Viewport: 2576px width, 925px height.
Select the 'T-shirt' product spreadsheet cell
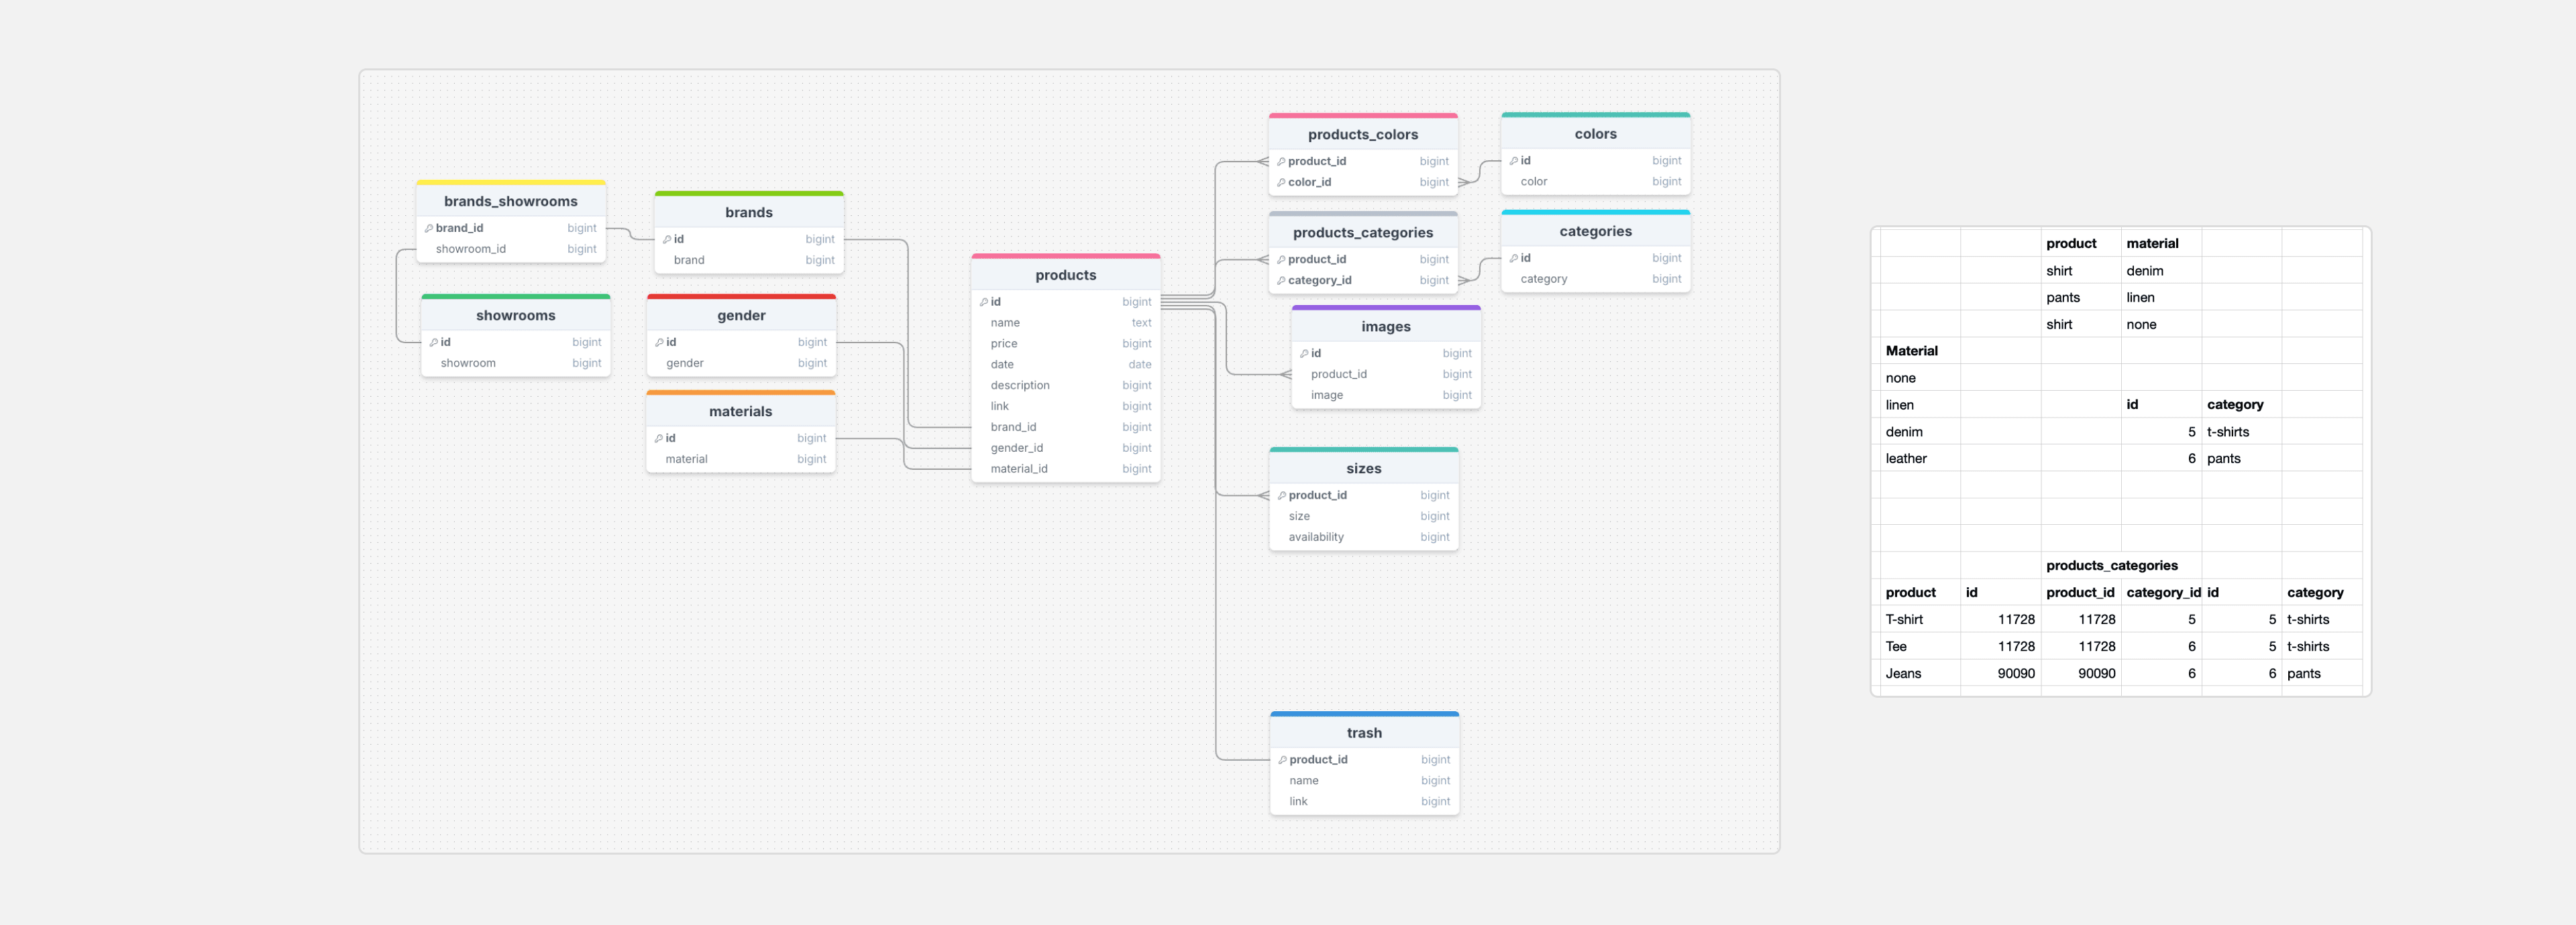pyautogui.click(x=1920, y=619)
